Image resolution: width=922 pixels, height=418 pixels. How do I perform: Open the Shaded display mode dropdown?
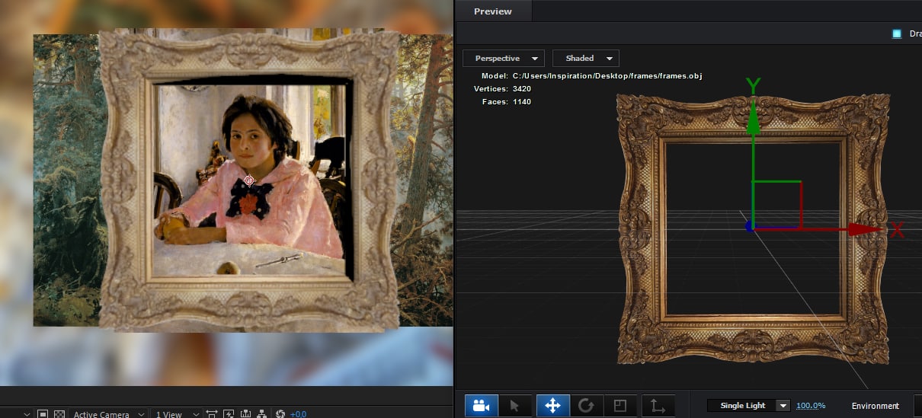click(586, 58)
